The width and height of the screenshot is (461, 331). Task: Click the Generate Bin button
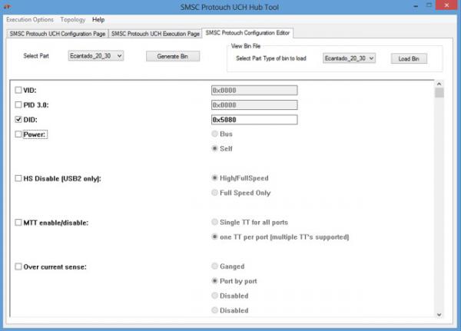173,56
